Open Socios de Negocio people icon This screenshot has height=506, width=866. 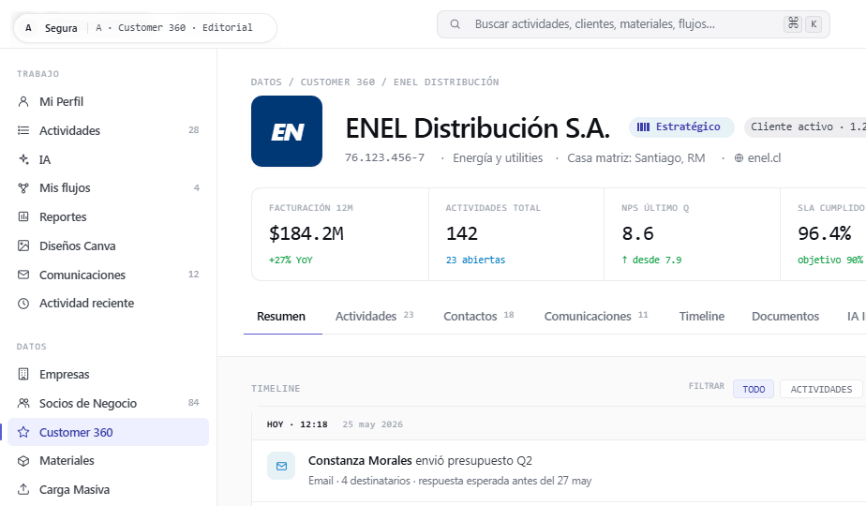tap(23, 403)
